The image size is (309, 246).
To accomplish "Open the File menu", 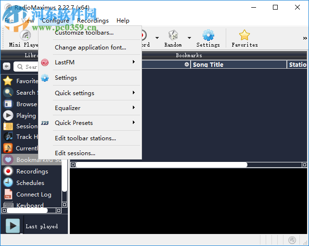I will [x=9, y=21].
